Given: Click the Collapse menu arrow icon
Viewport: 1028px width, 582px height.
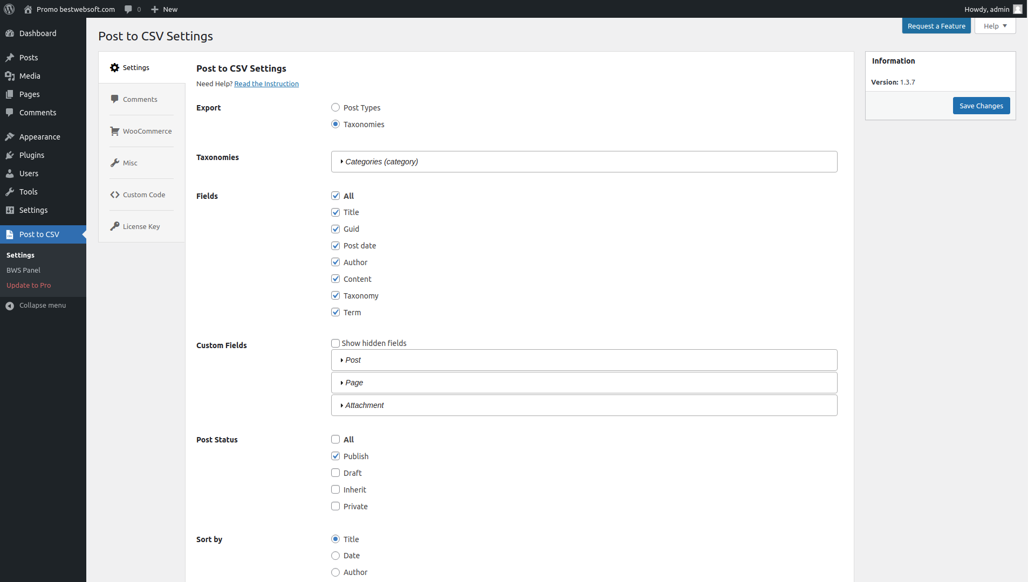Looking at the screenshot, I should coord(10,306).
